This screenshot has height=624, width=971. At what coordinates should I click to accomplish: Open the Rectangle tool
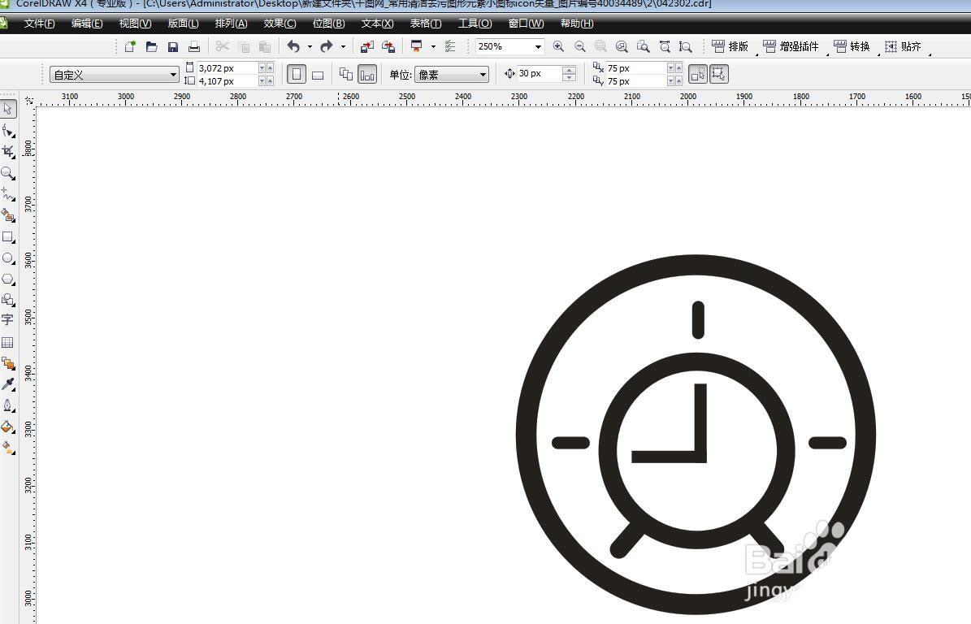pos(9,236)
